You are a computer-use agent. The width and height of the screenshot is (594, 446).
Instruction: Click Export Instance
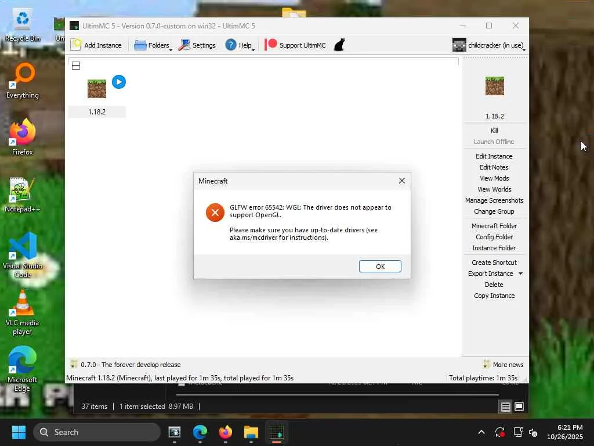[x=490, y=274]
